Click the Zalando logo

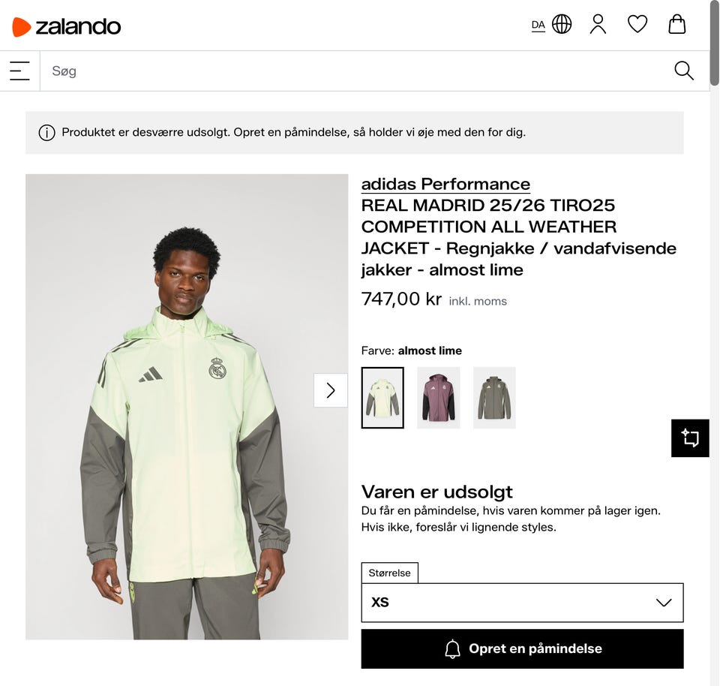click(67, 26)
